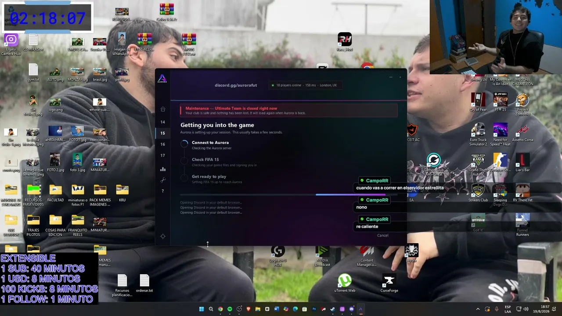Select FIFA 15 in Aurora sidebar

pyautogui.click(x=162, y=133)
